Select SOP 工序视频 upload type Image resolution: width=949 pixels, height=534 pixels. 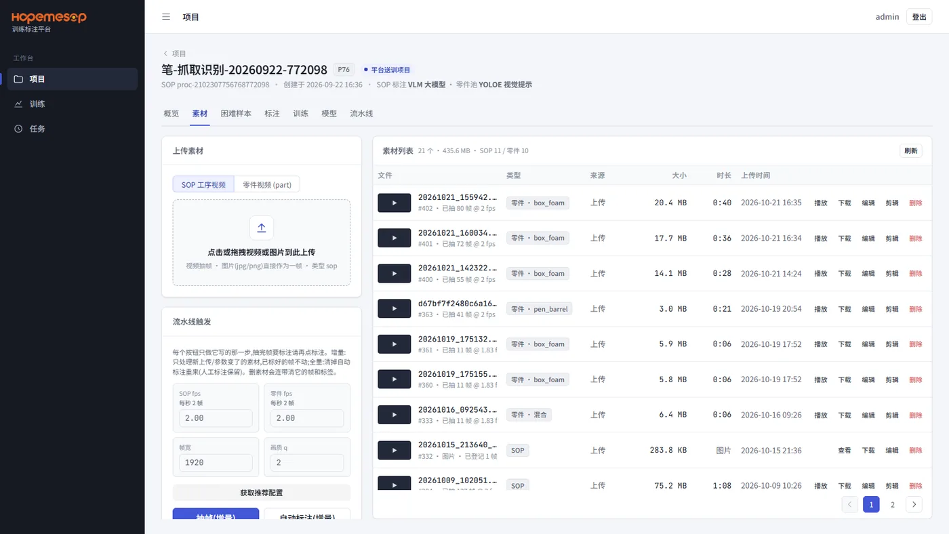(203, 184)
